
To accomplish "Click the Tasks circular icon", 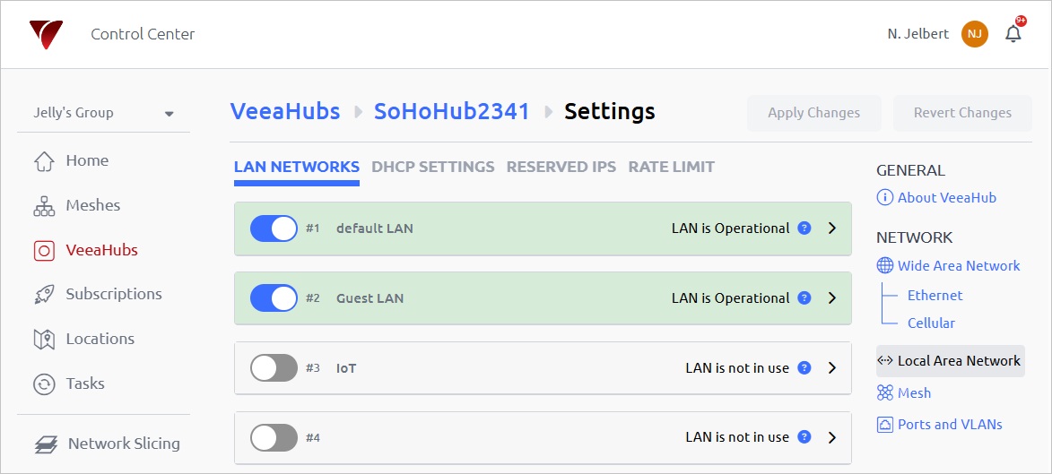I will point(44,384).
